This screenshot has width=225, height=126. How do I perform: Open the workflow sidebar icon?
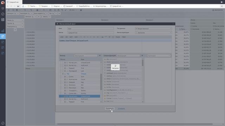(x=3, y=31)
